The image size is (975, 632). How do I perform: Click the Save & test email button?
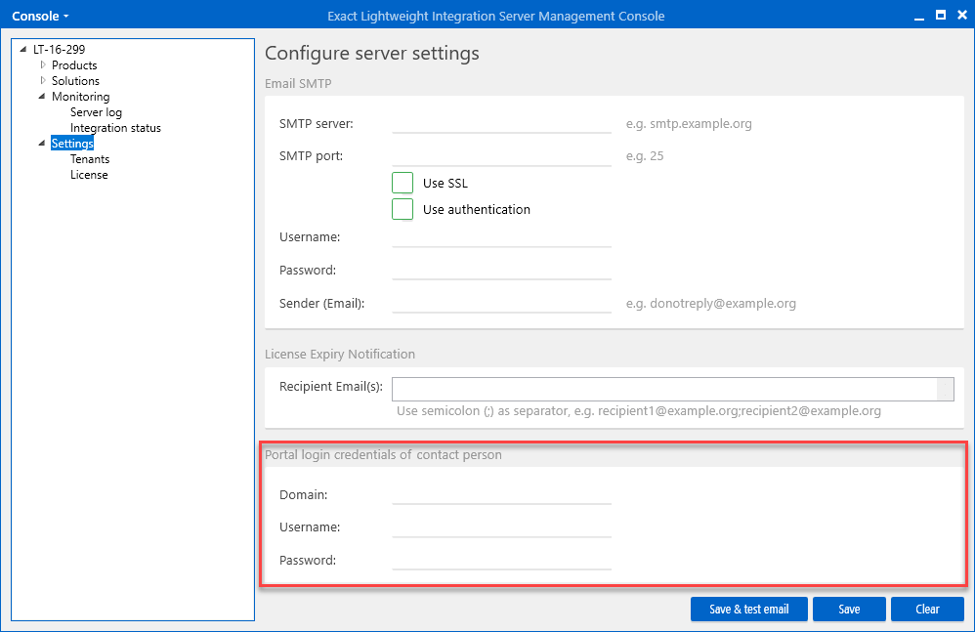click(748, 609)
